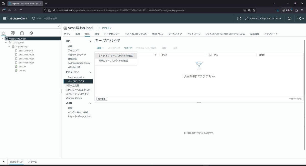Open the help question mark menu
306x166 pixels.
point(301,18)
